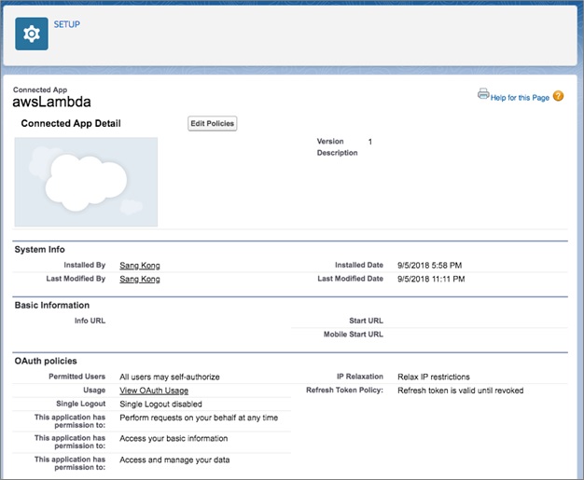
Task: Click the Usage label
Action: coord(94,390)
